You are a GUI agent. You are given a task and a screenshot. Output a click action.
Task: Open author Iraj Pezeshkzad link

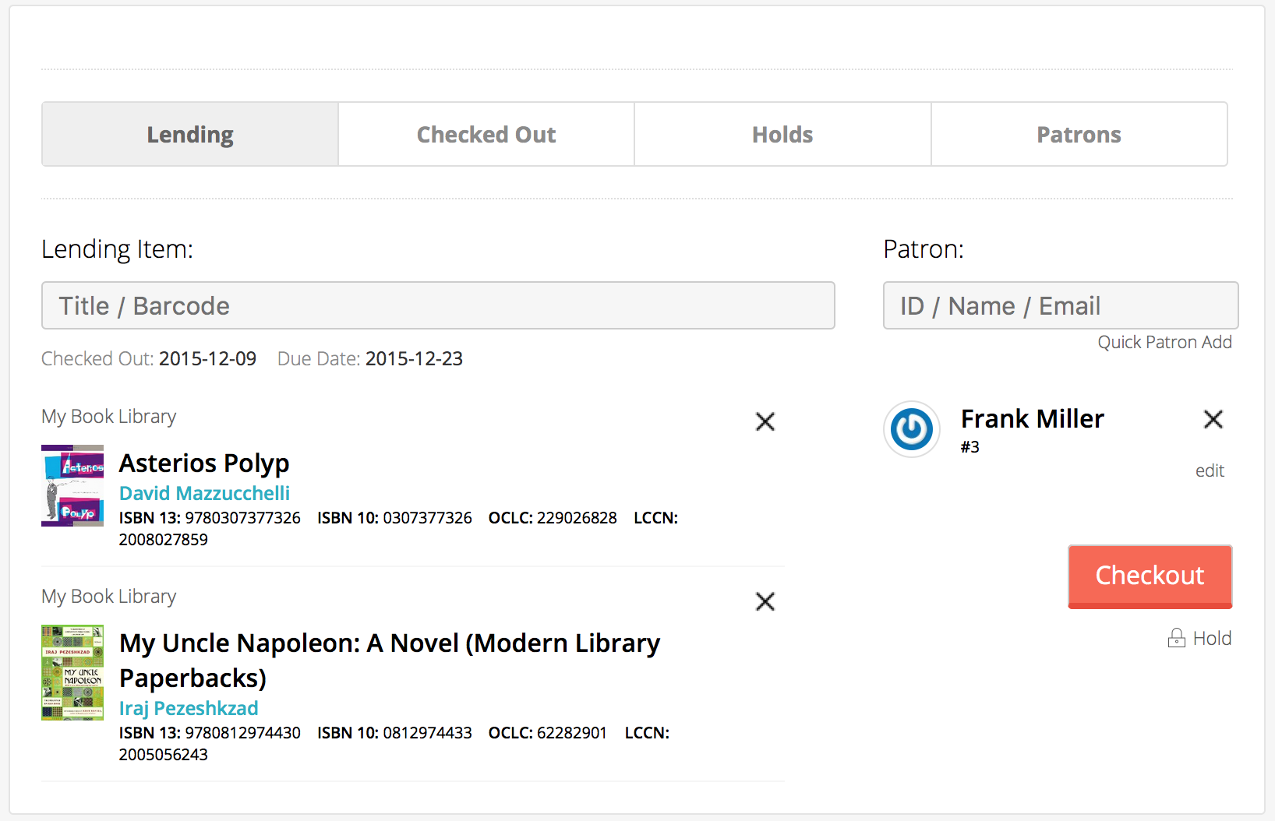[189, 708]
